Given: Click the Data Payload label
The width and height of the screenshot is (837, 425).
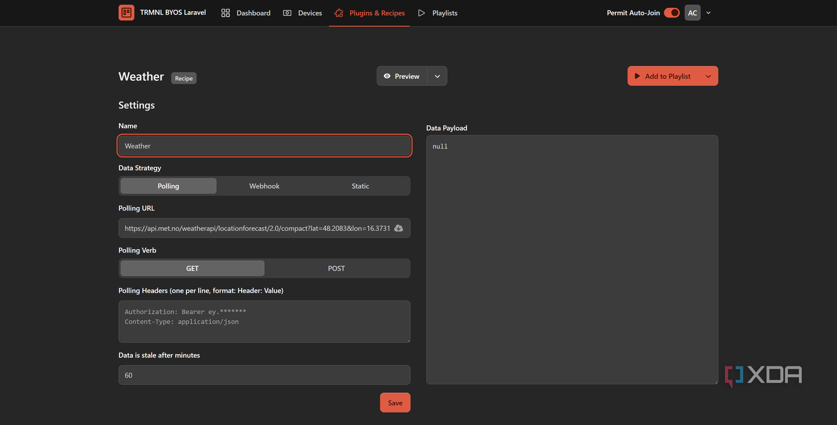Looking at the screenshot, I should coord(447,128).
